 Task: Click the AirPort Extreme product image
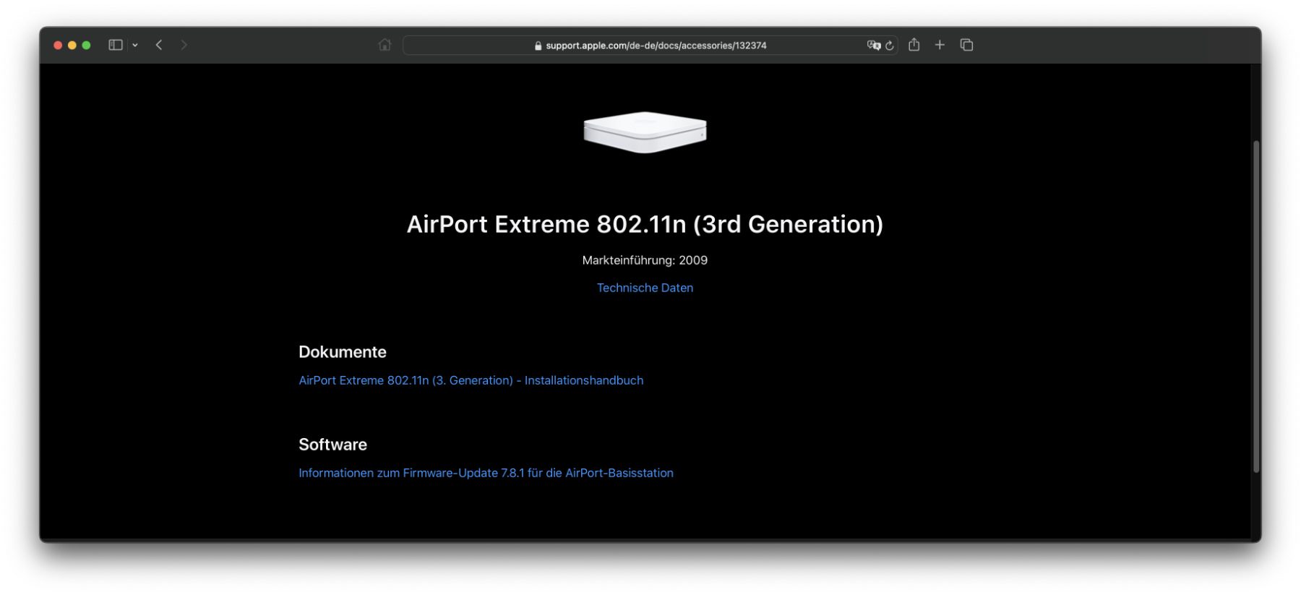pyautogui.click(x=645, y=132)
